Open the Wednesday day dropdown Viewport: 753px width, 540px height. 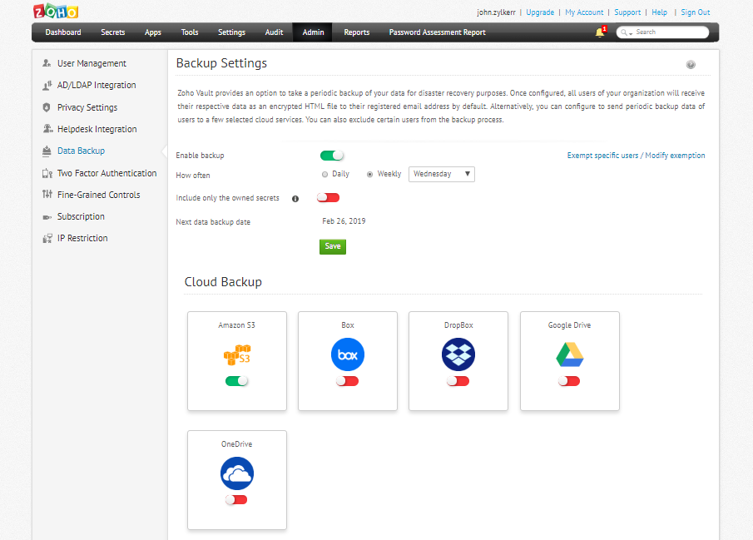[442, 174]
